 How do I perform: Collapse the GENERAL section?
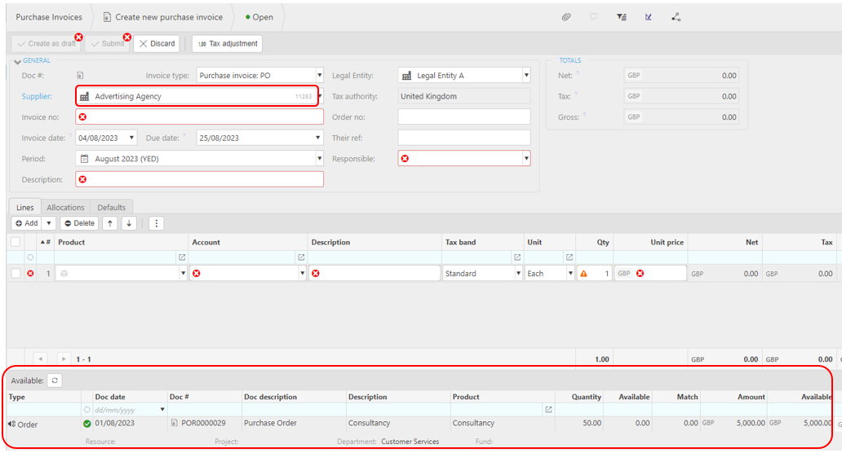click(x=17, y=62)
